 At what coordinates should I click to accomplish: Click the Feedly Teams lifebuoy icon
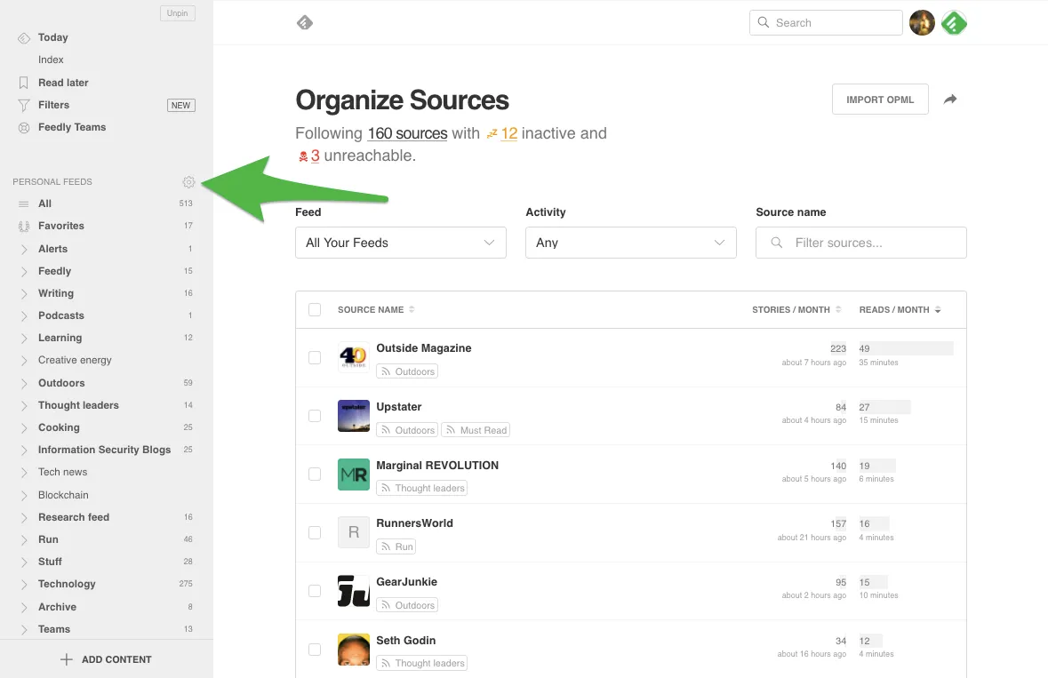(23, 128)
